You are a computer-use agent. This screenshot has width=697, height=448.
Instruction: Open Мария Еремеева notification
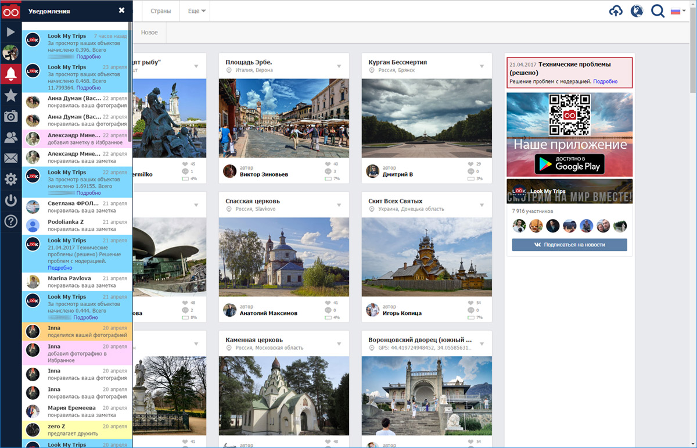[77, 411]
